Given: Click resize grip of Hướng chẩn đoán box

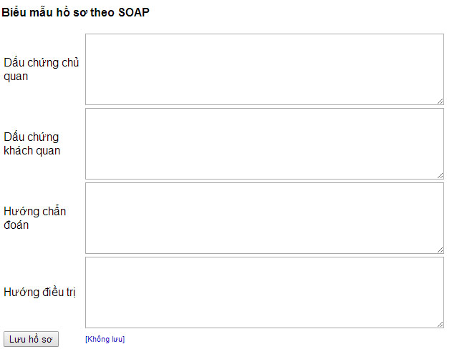Looking at the screenshot, I should coord(441,250).
